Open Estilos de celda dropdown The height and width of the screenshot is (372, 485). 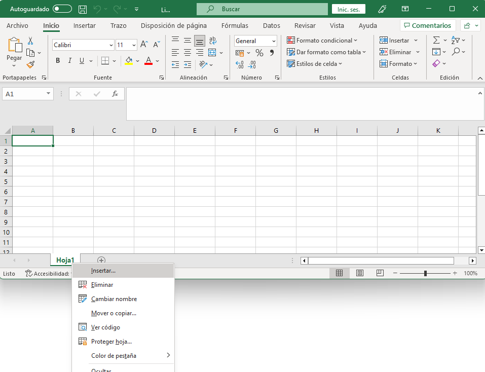click(315, 64)
